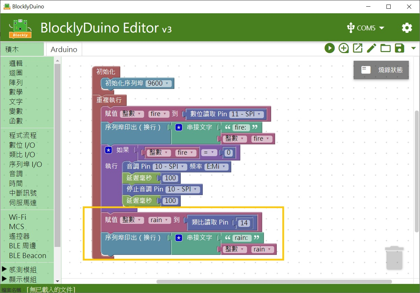Screen dimensions: 420x293
Task: Select the 中斷訊號 category
Action: pyautogui.click(x=23, y=193)
